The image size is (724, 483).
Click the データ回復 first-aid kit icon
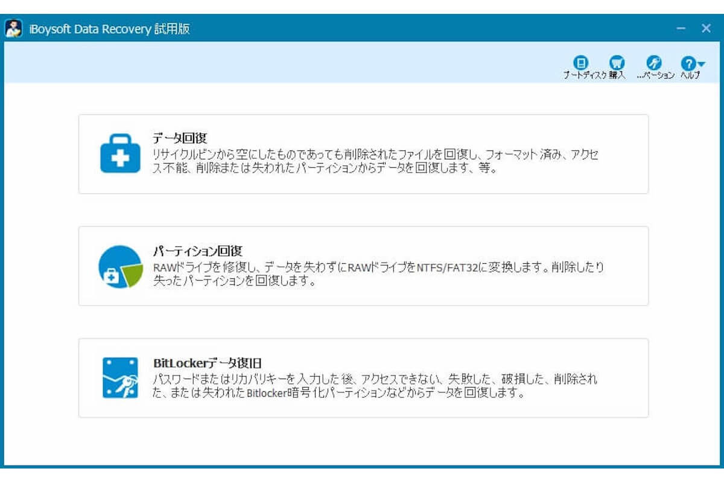pyautogui.click(x=119, y=153)
